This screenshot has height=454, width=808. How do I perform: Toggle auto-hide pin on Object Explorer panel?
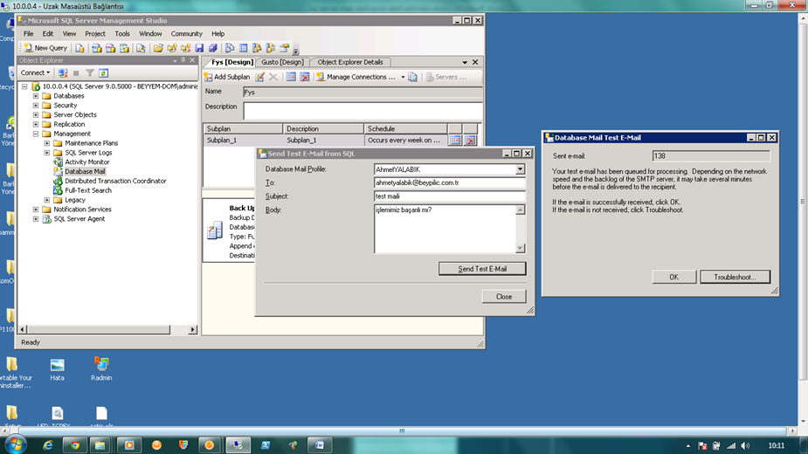point(184,61)
